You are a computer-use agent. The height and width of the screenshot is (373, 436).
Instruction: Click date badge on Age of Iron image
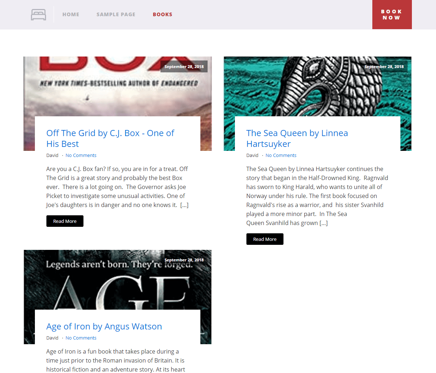click(x=184, y=260)
